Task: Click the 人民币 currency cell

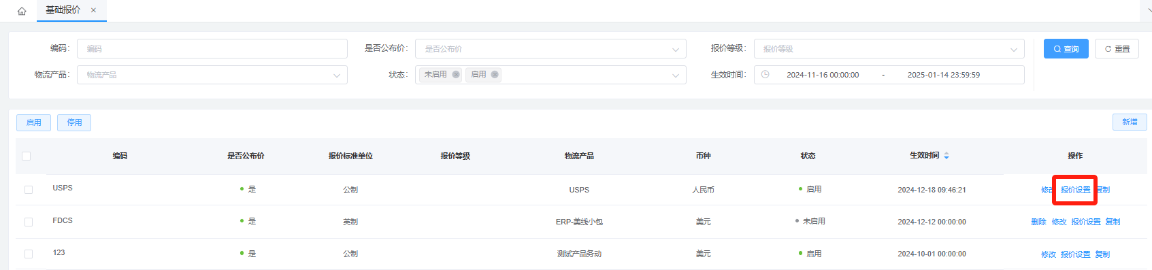Action: click(703, 190)
